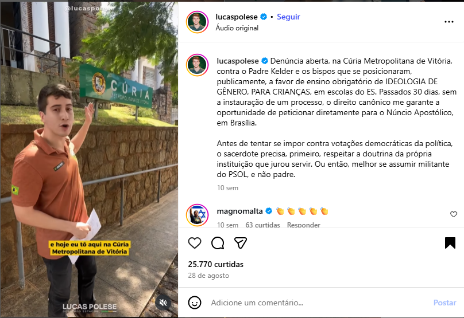The width and height of the screenshot is (464, 318).
Task: Open the three-dots more options menu
Action: pos(449,22)
